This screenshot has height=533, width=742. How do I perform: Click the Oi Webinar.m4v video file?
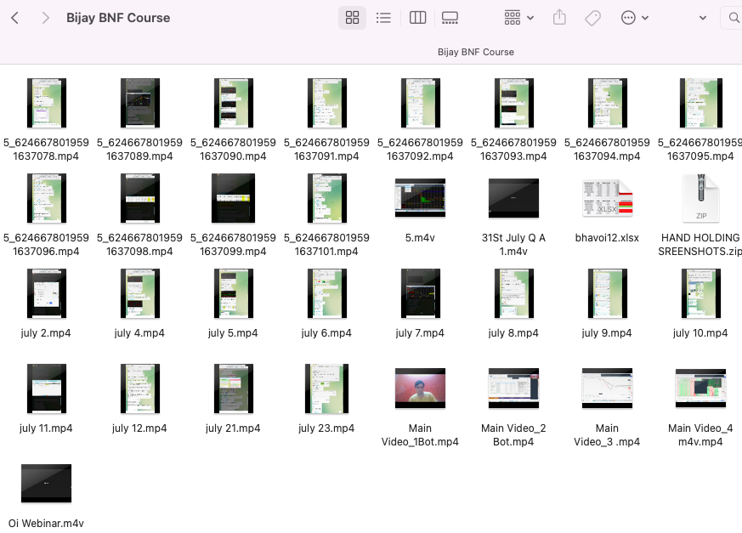(x=46, y=484)
